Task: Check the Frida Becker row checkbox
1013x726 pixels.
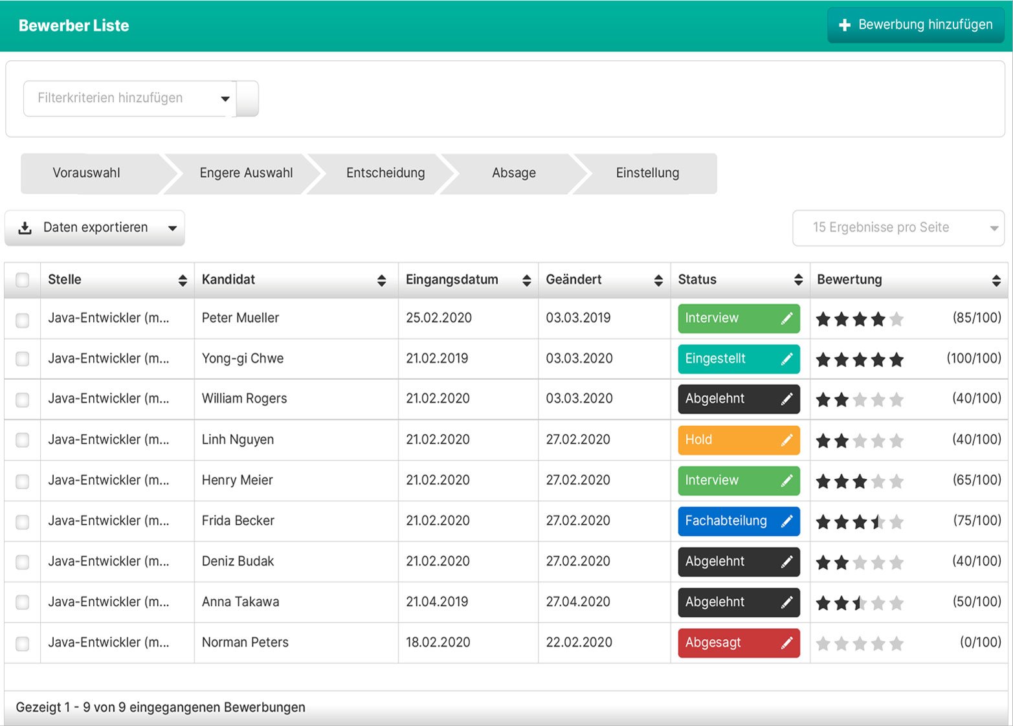Action: pyautogui.click(x=23, y=522)
